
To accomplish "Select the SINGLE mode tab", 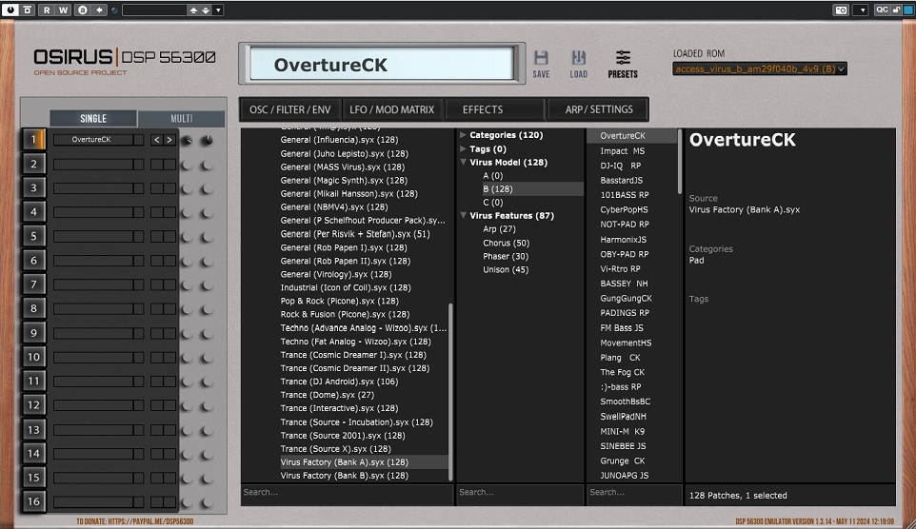I will coord(93,119).
